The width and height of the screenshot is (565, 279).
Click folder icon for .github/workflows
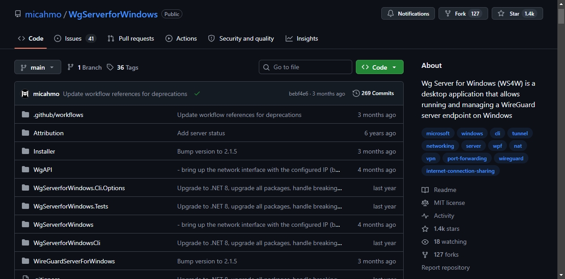25,115
